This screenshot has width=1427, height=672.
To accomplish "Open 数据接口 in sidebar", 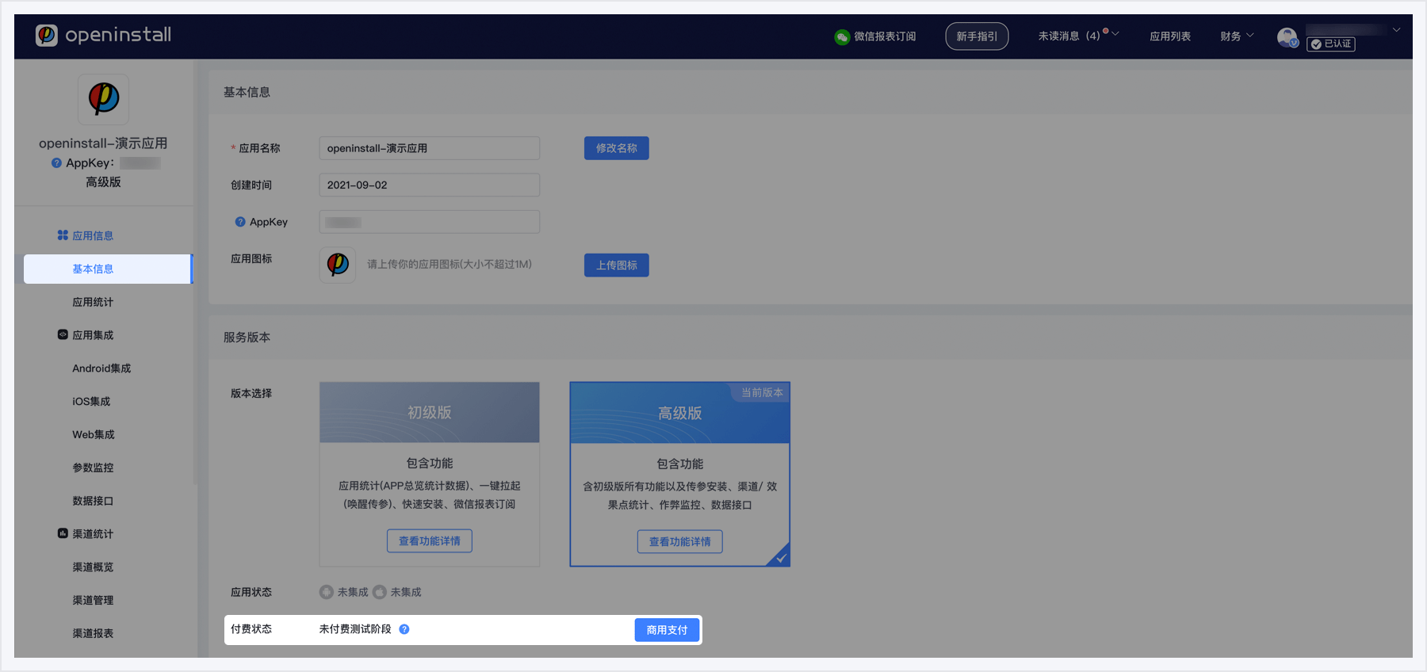I will [x=93, y=501].
